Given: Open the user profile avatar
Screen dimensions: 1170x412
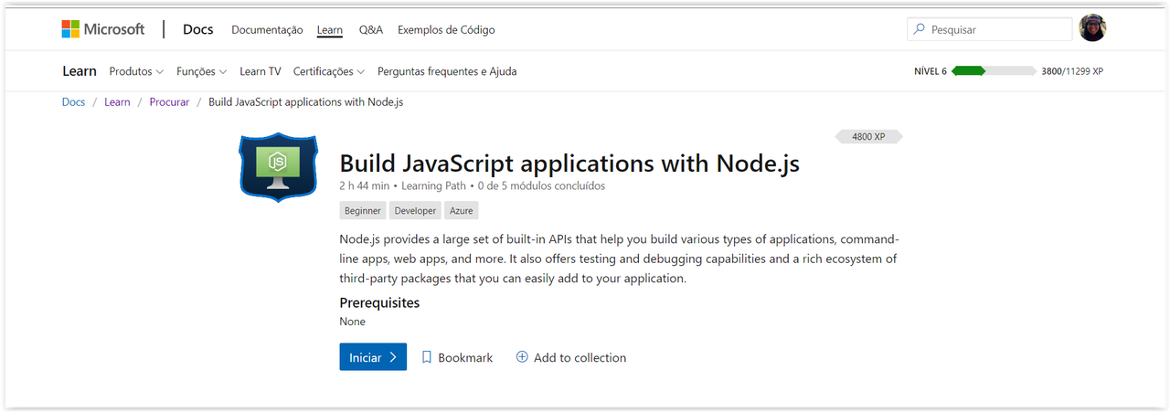Looking at the screenshot, I should coord(1092,28).
